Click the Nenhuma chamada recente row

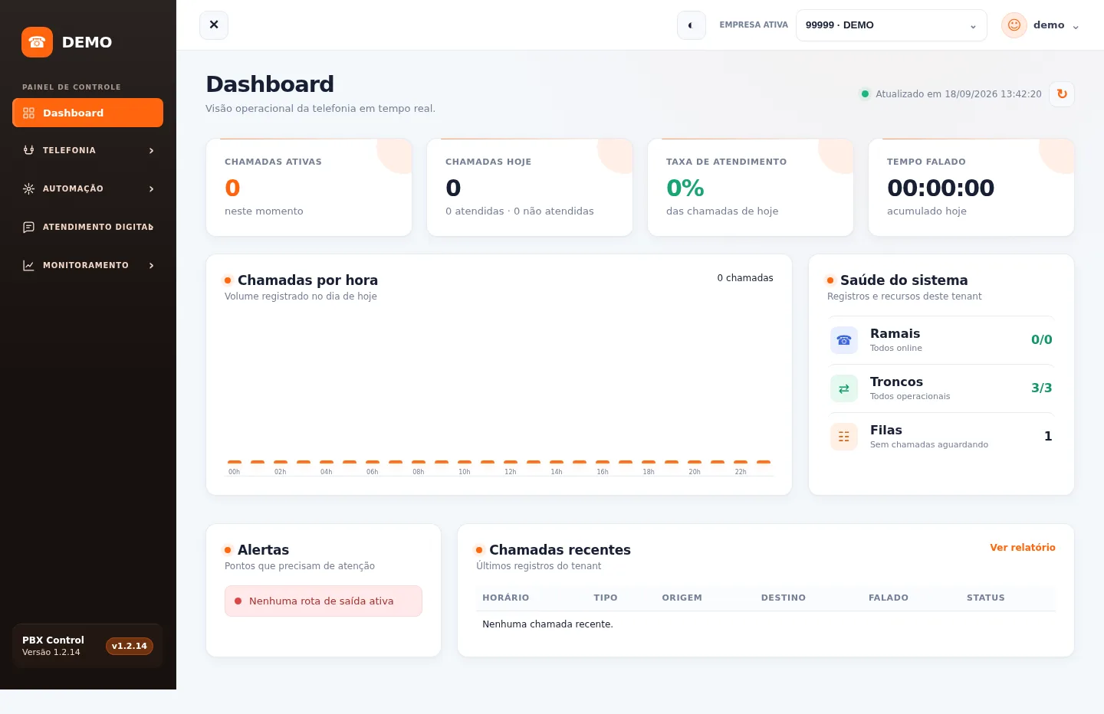(766, 624)
